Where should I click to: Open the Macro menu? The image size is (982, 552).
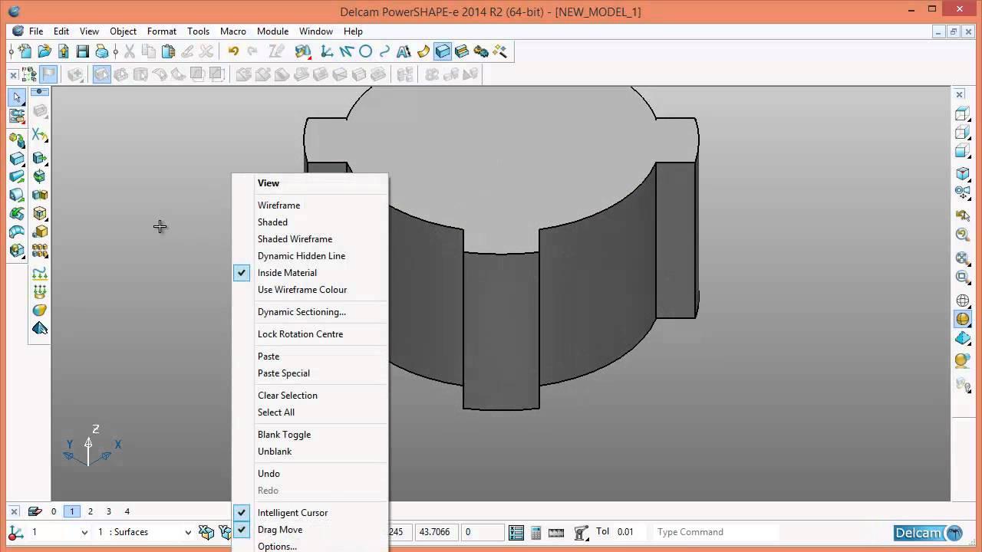233,31
